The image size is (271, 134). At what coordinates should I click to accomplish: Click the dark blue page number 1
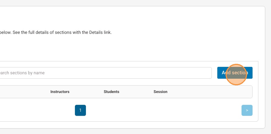(80, 110)
